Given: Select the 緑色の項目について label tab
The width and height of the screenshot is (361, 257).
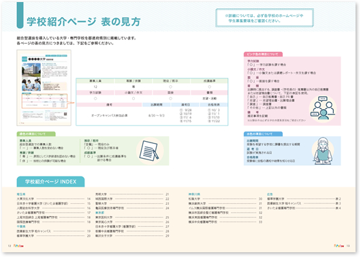Looking at the screenshot, I should click(x=36, y=134).
